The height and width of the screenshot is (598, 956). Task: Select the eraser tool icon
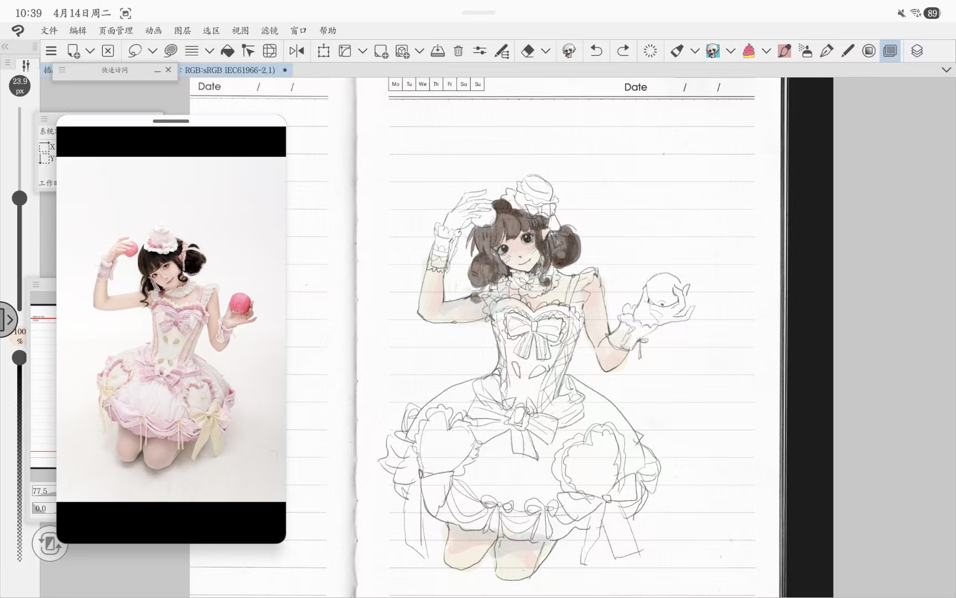[x=527, y=51]
